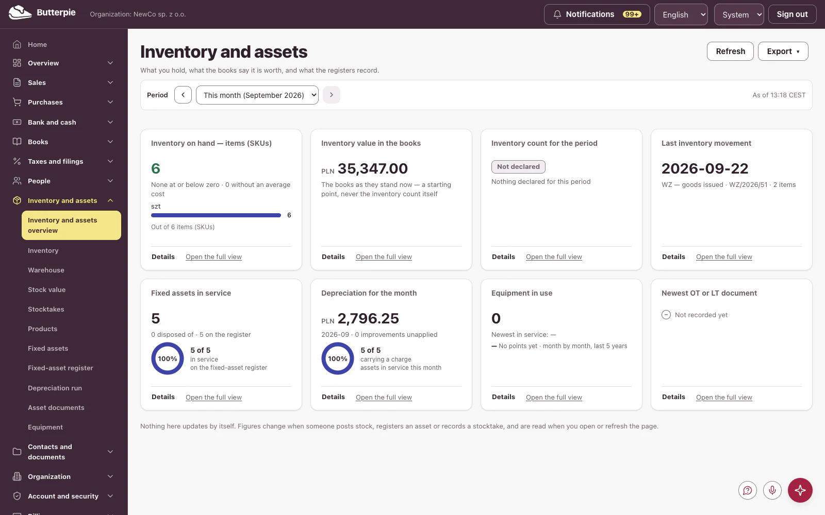The height and width of the screenshot is (515, 825).
Task: Click the Home icon in sidebar
Action: (x=17, y=44)
